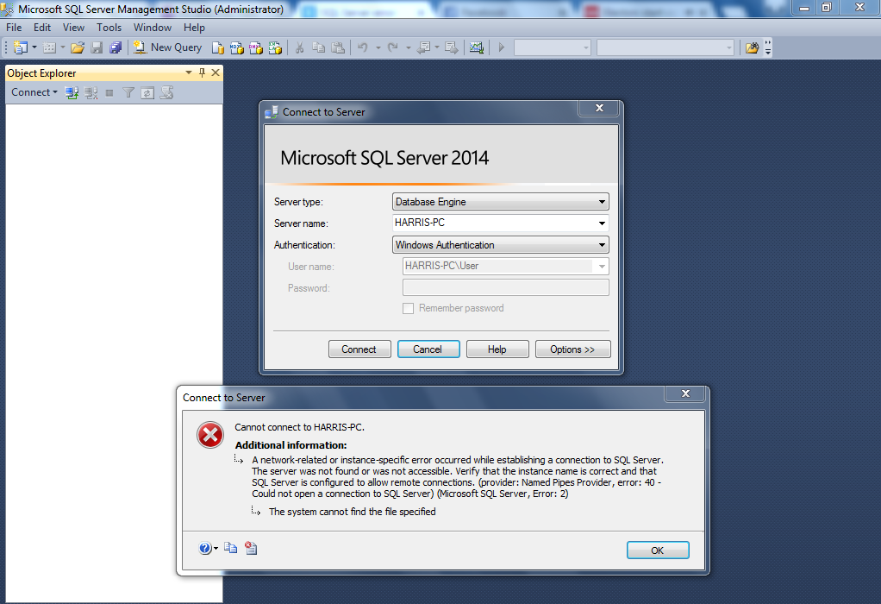
Task: Click the Password input field
Action: [506, 288]
